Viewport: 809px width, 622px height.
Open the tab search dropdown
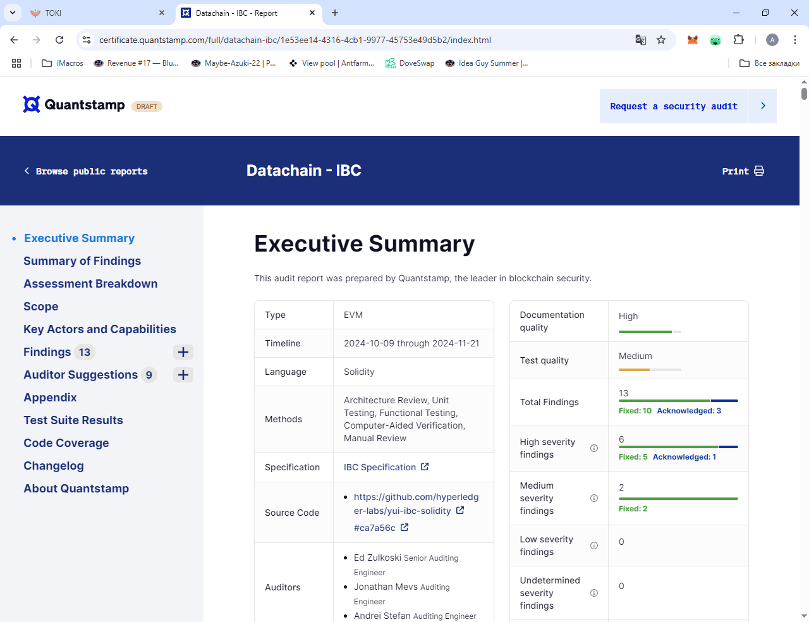tap(13, 13)
